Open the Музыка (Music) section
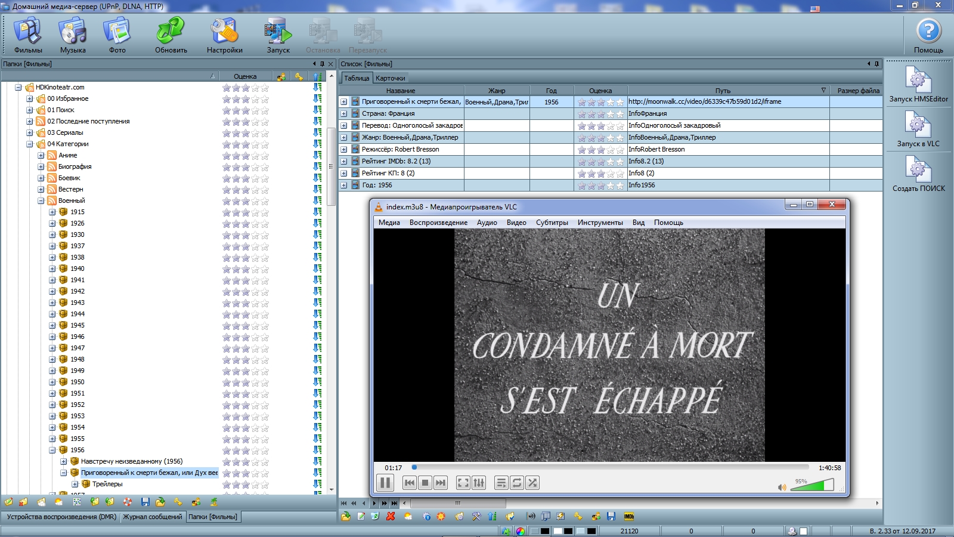This screenshot has height=537, width=954. (73, 35)
